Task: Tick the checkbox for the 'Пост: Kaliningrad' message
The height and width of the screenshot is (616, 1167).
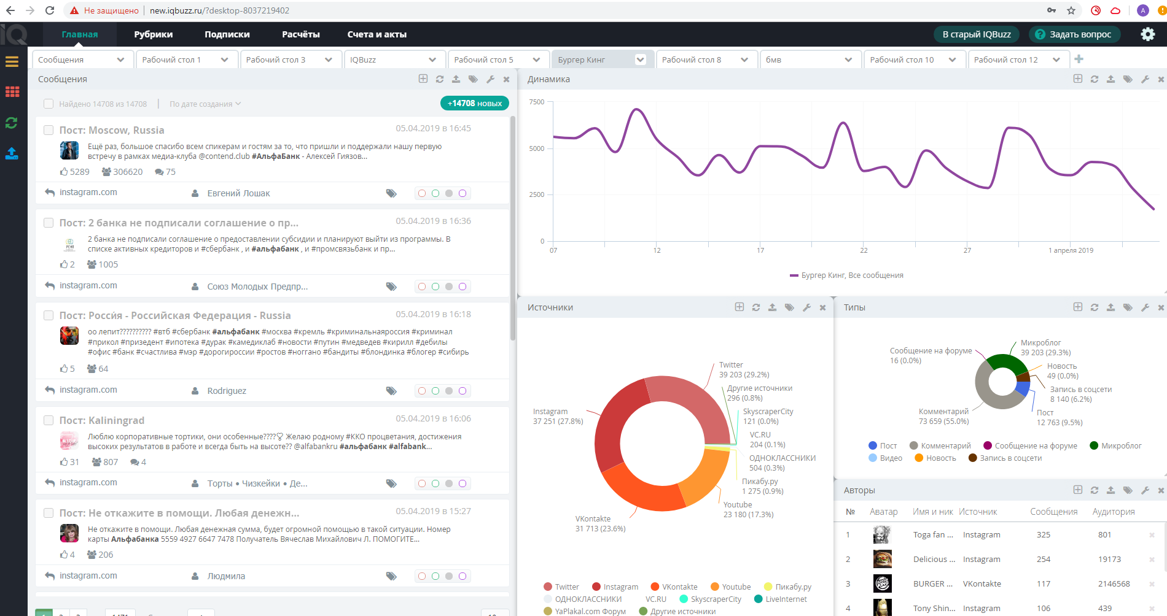Action: [48, 420]
